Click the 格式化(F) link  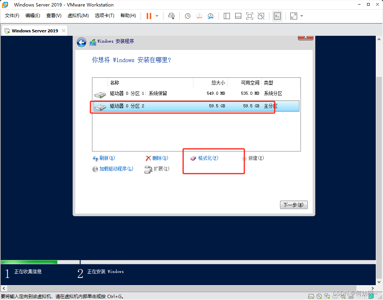click(208, 158)
